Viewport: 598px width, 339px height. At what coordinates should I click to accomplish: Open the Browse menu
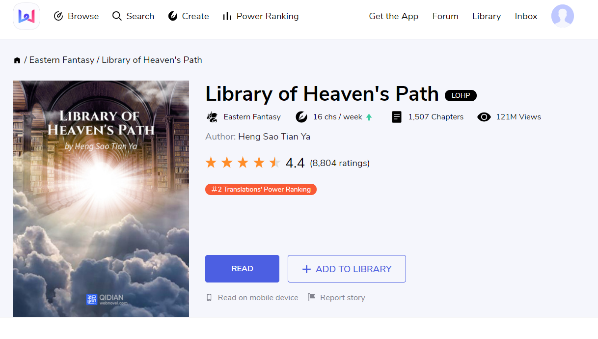pos(76,16)
